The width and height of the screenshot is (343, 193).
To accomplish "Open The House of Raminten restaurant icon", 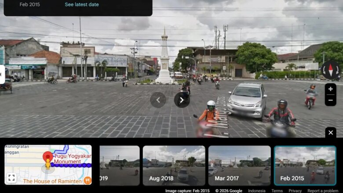I will (x=87, y=181).
